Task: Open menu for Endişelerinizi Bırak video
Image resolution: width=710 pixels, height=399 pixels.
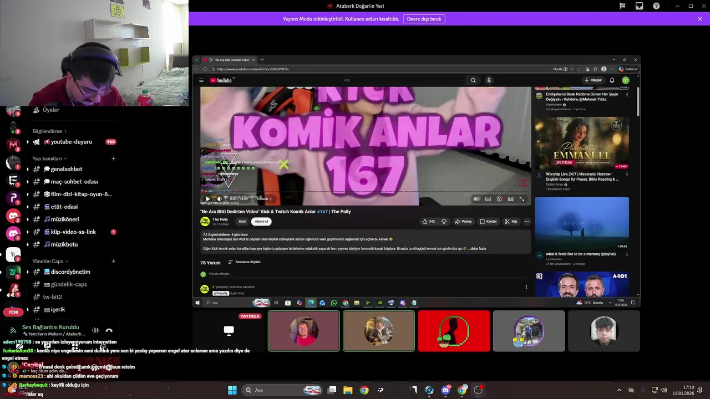Action: tap(627, 95)
